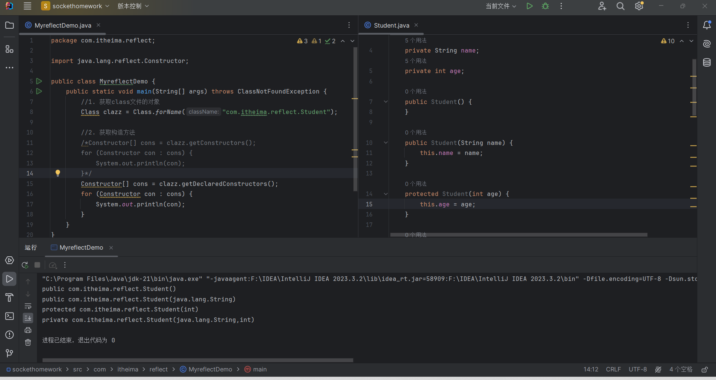Close the Student.java editor tab
716x380 pixels.
[416, 25]
